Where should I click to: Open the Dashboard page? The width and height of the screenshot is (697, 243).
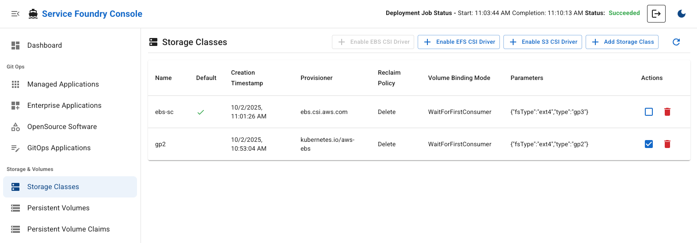pyautogui.click(x=44, y=46)
